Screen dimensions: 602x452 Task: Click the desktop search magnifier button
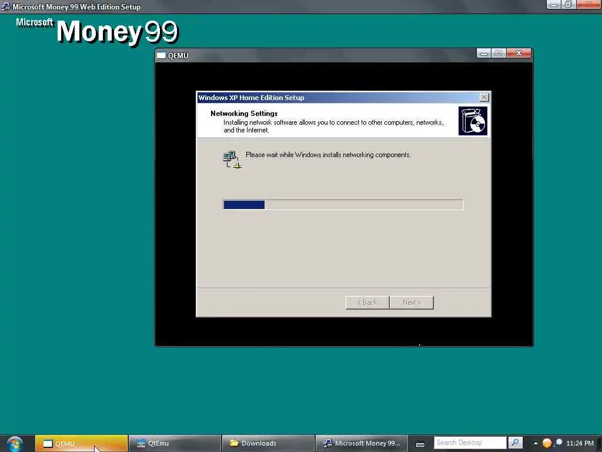[515, 443]
